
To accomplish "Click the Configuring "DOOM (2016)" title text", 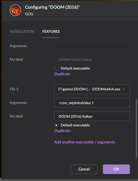I will pos(52,7).
